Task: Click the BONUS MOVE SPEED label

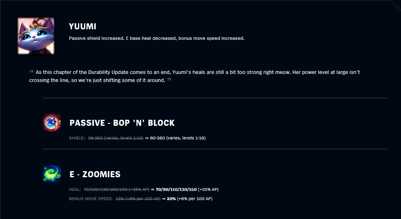Action: tap(91, 199)
